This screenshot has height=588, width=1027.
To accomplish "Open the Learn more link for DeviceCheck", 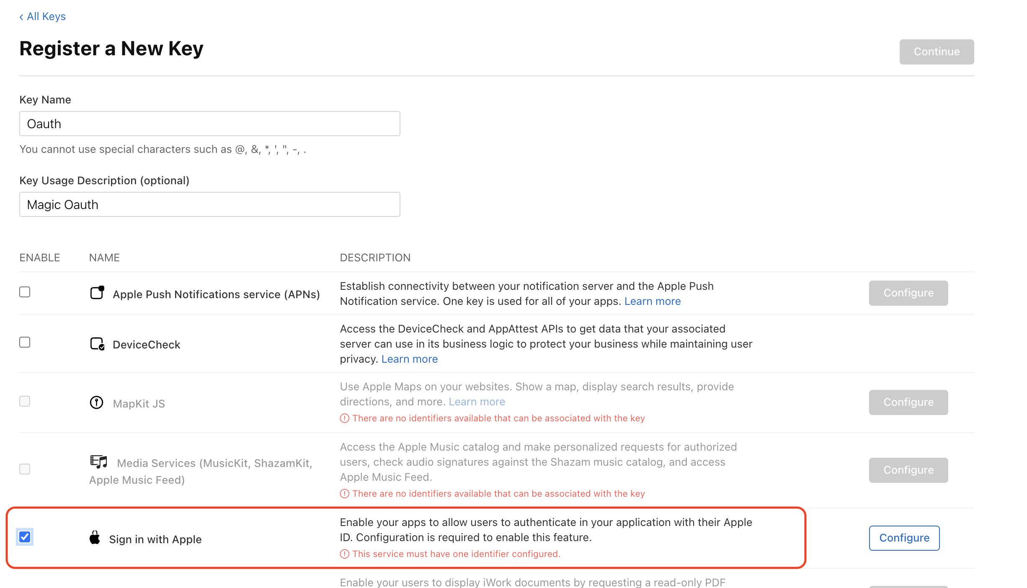I will pos(409,358).
